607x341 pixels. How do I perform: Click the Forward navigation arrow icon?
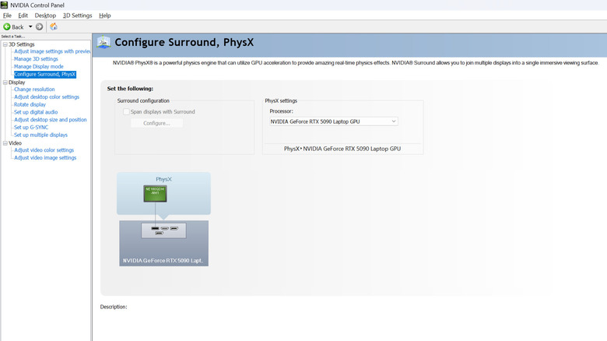tap(39, 26)
